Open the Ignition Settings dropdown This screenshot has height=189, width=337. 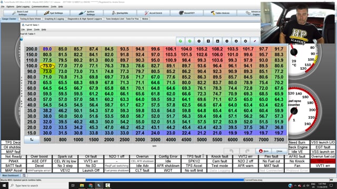point(87,13)
